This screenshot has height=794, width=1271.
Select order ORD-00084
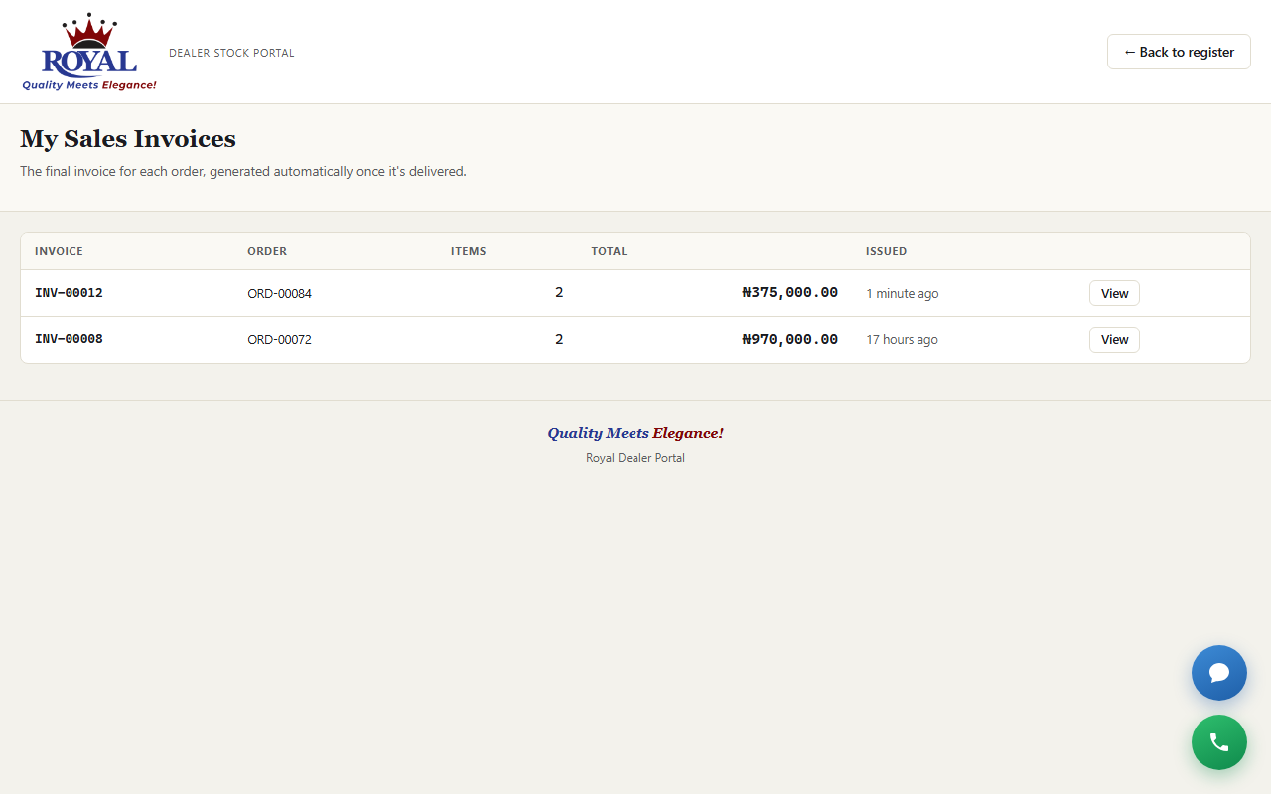click(279, 294)
